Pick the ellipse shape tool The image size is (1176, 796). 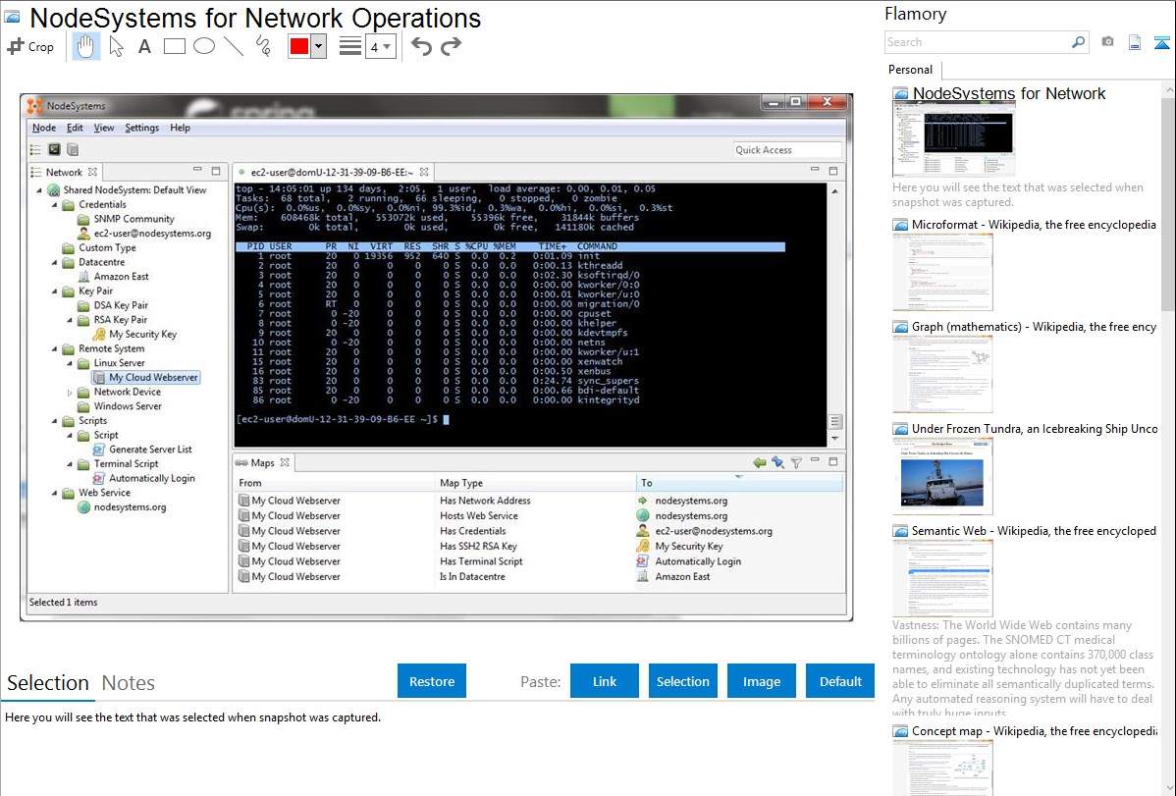point(204,46)
